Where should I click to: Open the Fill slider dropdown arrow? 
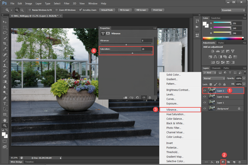tap(244, 84)
